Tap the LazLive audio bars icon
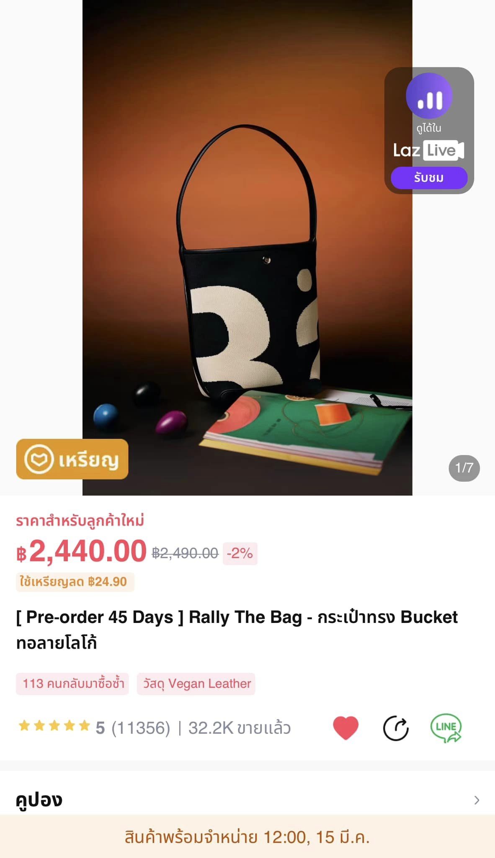Viewport: 495px width, 858px height. (x=429, y=96)
